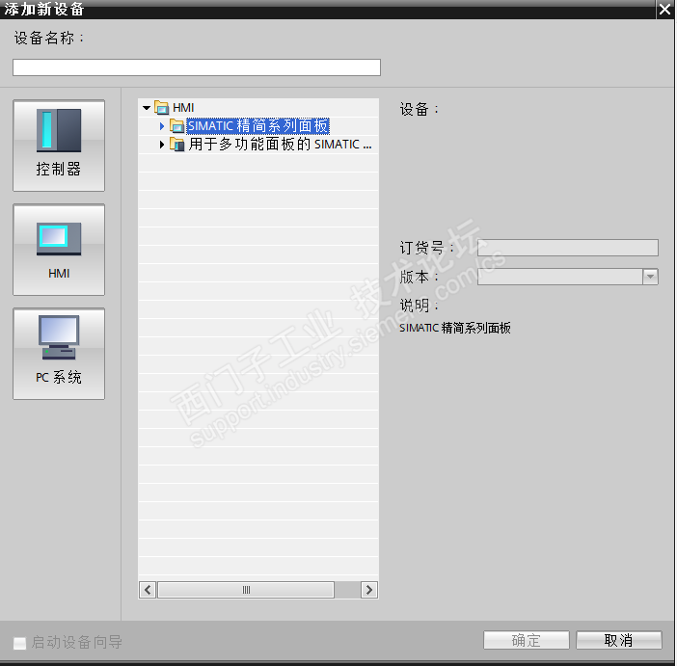Click the tree scrollbar right arrow

pos(369,590)
